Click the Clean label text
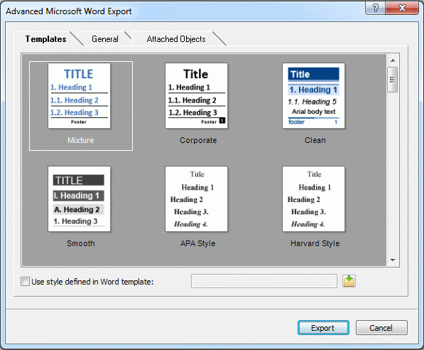 315,140
